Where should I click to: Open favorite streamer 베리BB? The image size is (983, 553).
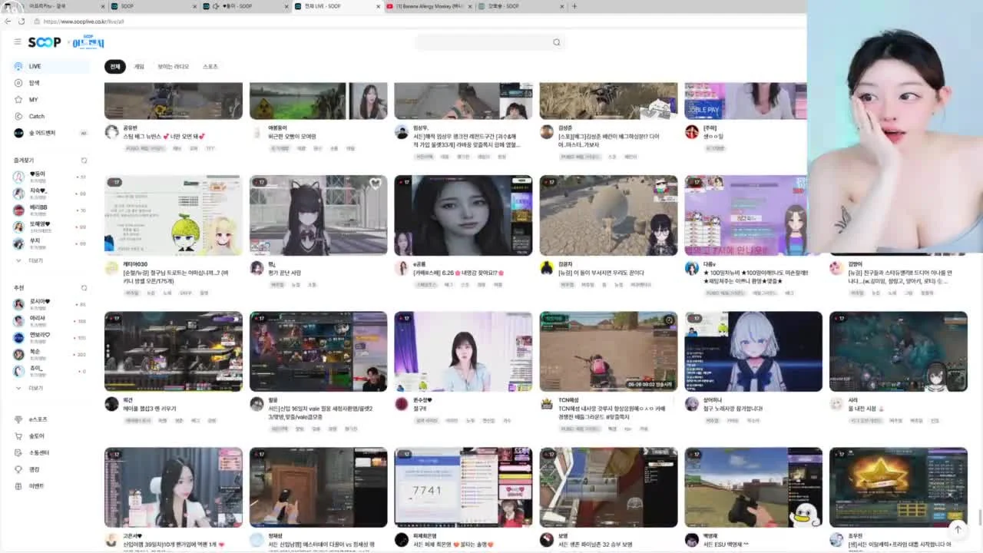pos(48,210)
